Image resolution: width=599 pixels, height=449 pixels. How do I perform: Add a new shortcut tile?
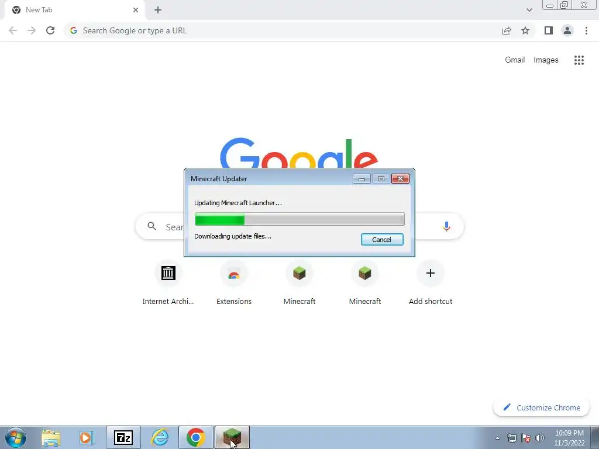(431, 284)
